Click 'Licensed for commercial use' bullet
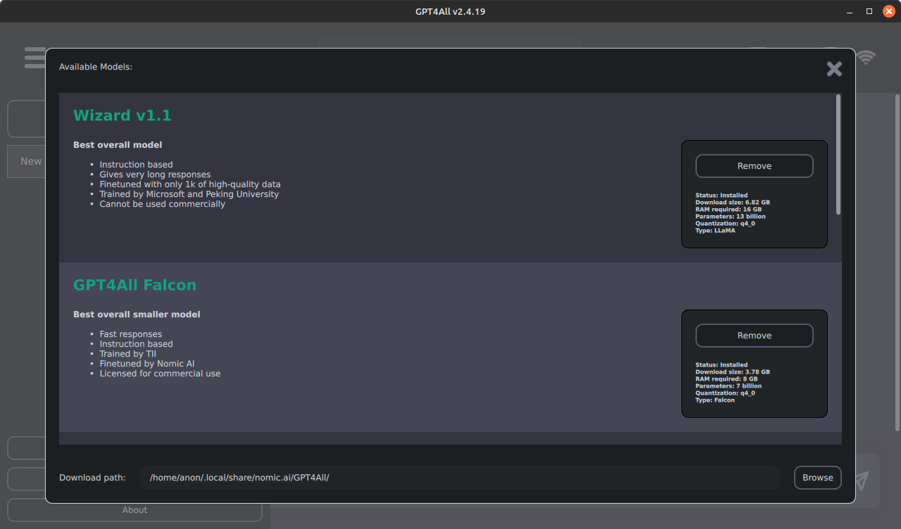 click(160, 374)
